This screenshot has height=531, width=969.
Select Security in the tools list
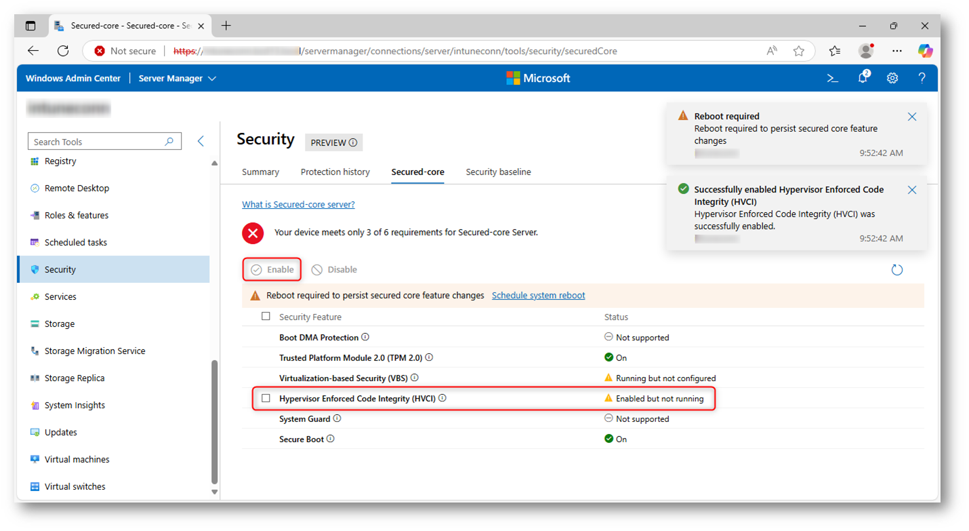coord(113,269)
